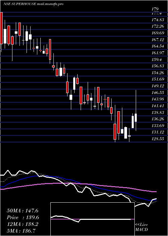Click inside the MACD inset chart box

[92, 219]
